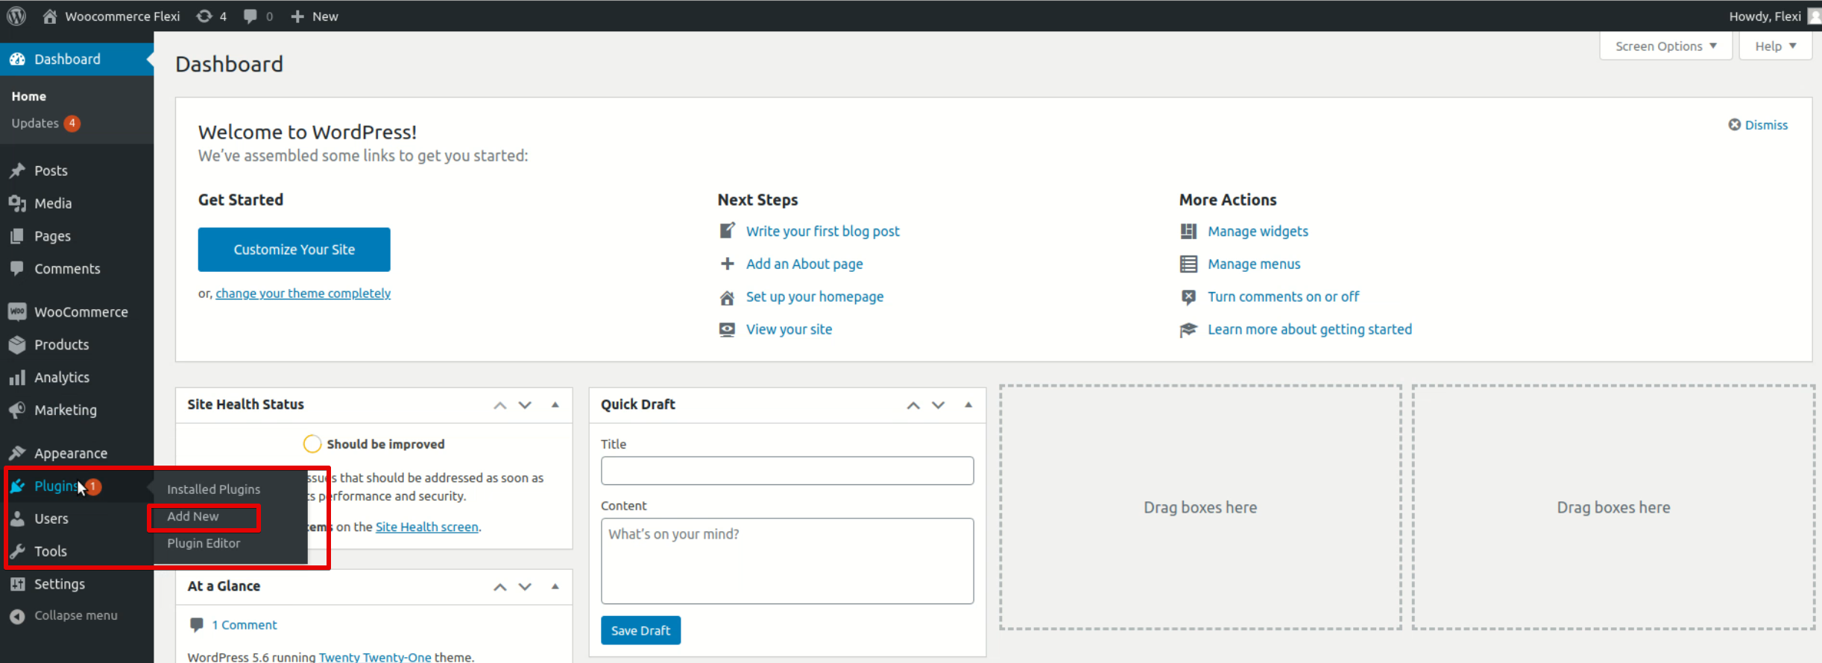Click the Dashboard gauge icon
Image resolution: width=1822 pixels, height=663 pixels.
point(17,59)
